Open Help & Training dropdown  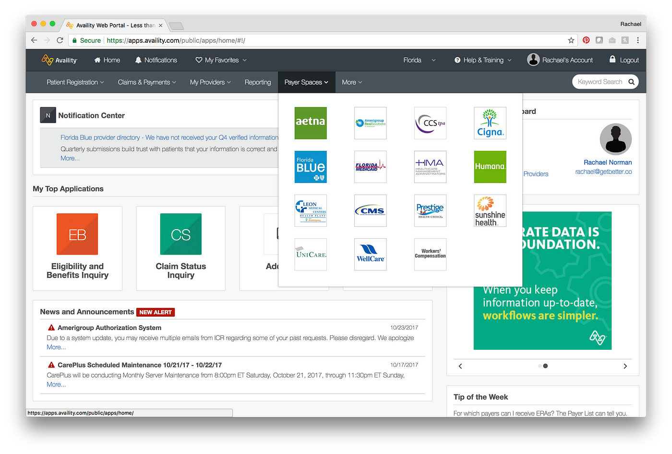click(x=483, y=60)
